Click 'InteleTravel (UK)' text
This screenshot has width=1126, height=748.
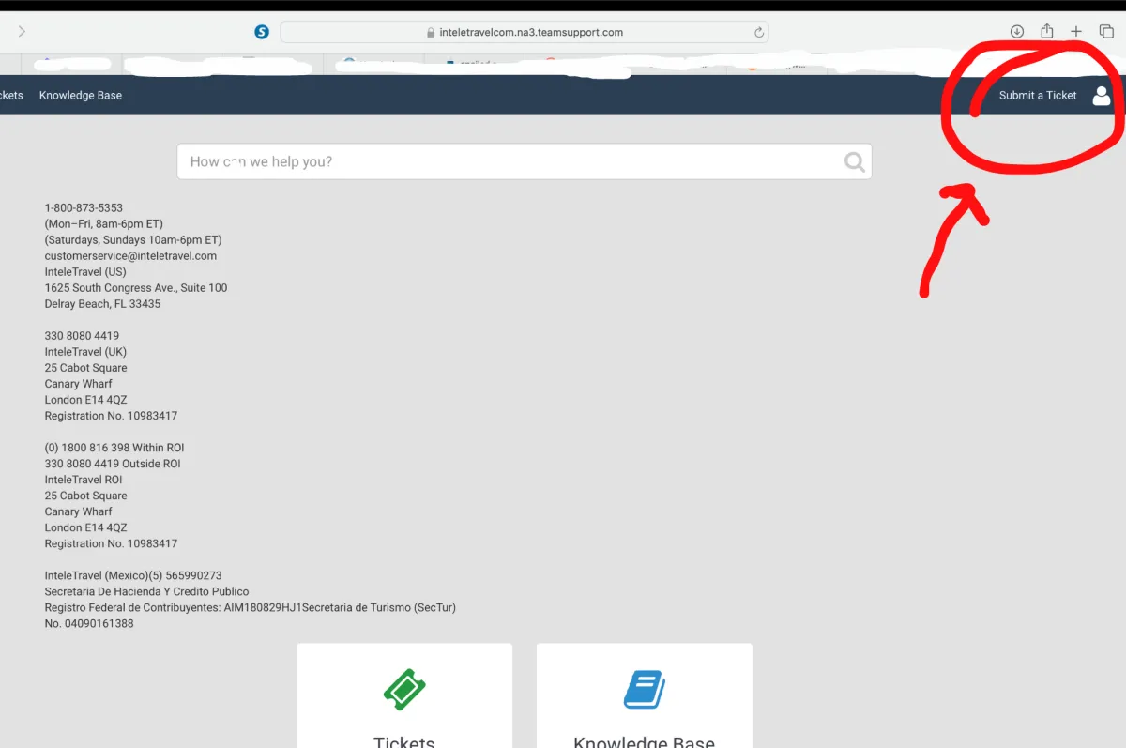(x=86, y=351)
